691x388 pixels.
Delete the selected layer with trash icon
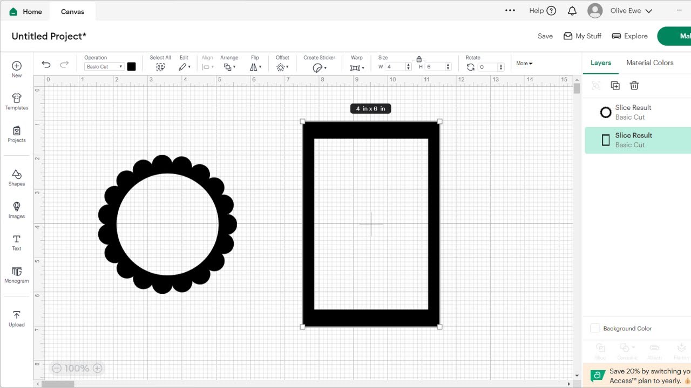point(634,86)
